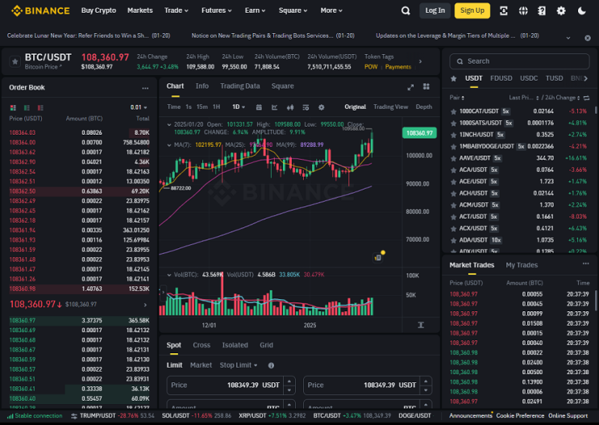Screen dimensions: 599x425
Task: Open the Trading Data tab
Action: (240, 86)
